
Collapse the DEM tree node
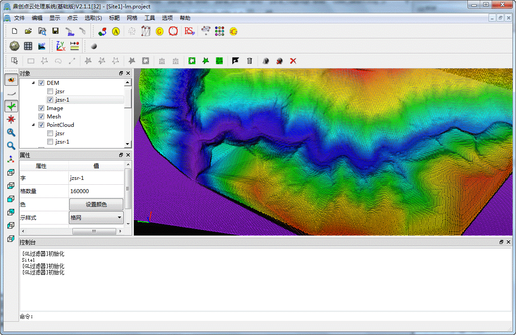pyautogui.click(x=34, y=83)
